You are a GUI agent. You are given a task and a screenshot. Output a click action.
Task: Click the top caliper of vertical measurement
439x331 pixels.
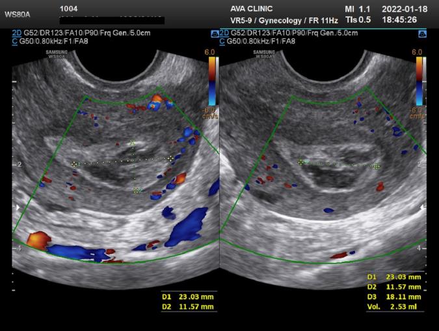(x=133, y=142)
